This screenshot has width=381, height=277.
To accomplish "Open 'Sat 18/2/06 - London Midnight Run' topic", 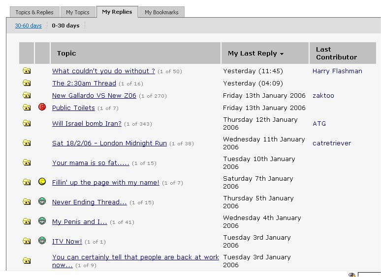I will coord(109,143).
